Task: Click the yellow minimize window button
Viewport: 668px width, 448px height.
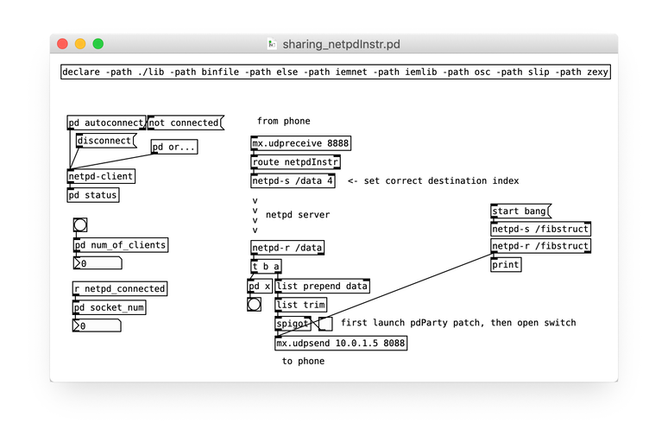Action: [x=80, y=44]
